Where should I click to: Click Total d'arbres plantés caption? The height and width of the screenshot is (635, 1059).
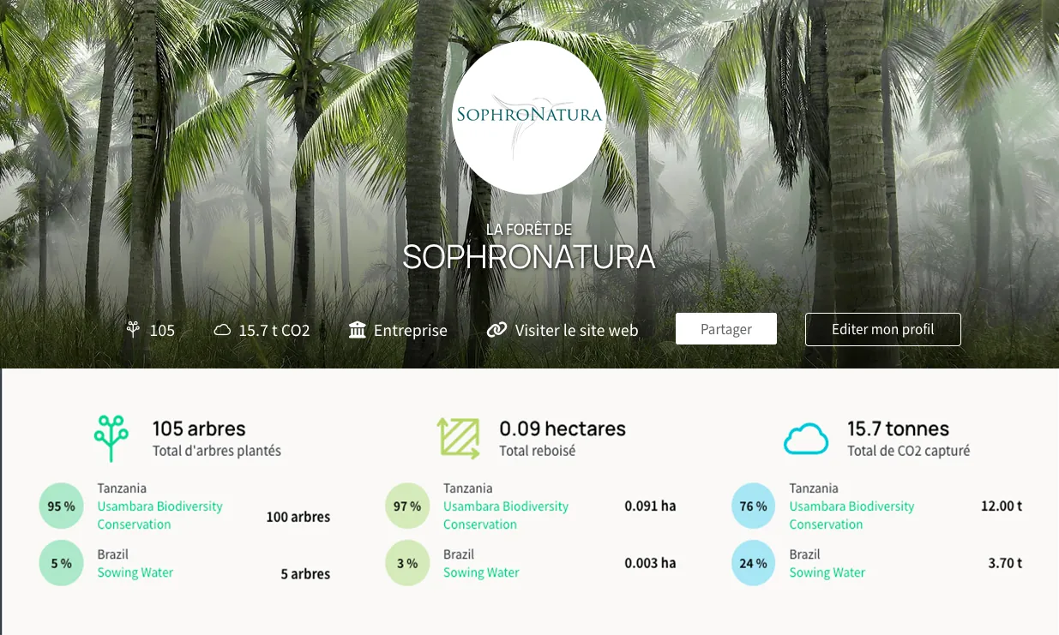click(217, 451)
